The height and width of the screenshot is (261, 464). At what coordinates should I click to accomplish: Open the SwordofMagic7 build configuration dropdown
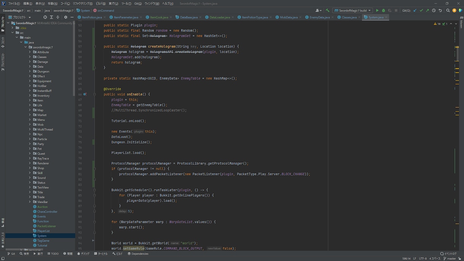click(x=353, y=11)
